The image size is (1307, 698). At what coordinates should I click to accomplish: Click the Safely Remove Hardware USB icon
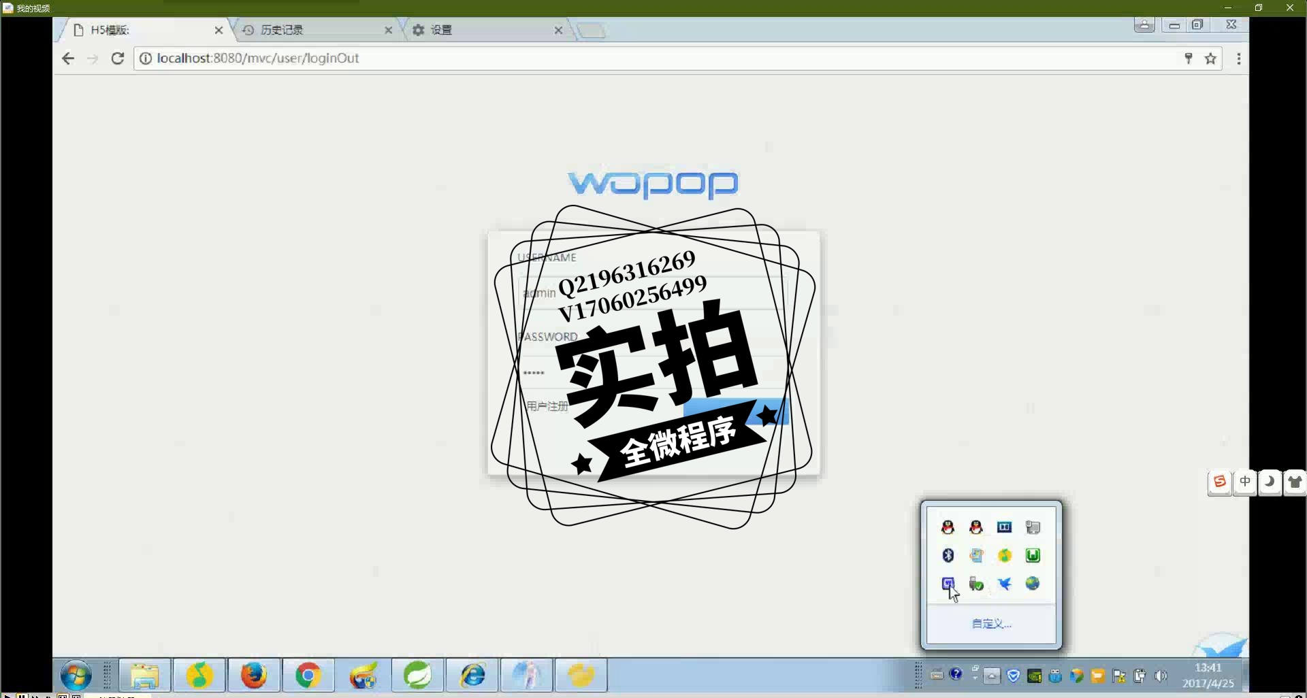click(x=976, y=584)
